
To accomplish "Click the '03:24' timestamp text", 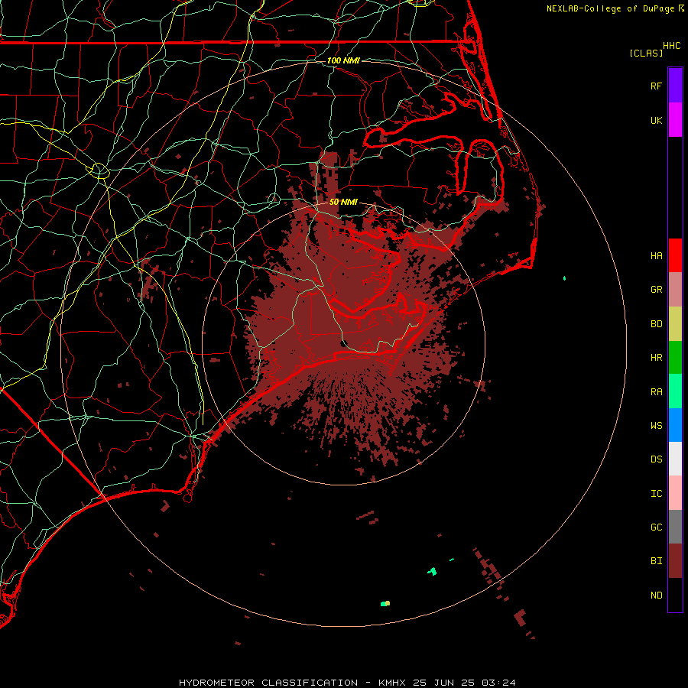I will pos(498,683).
